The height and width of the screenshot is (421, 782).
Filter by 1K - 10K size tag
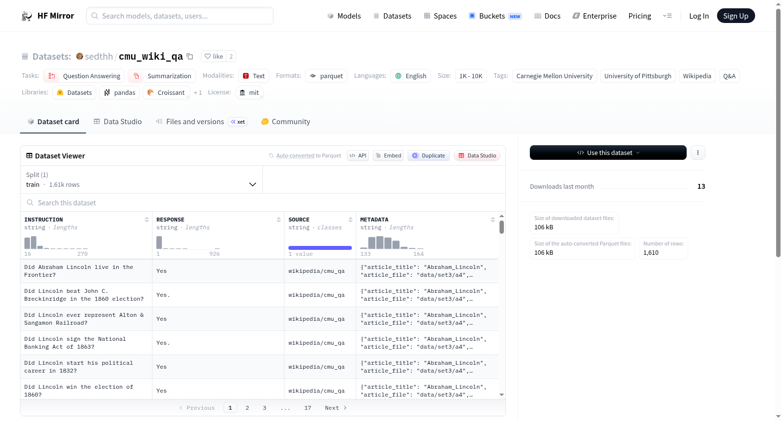(471, 76)
